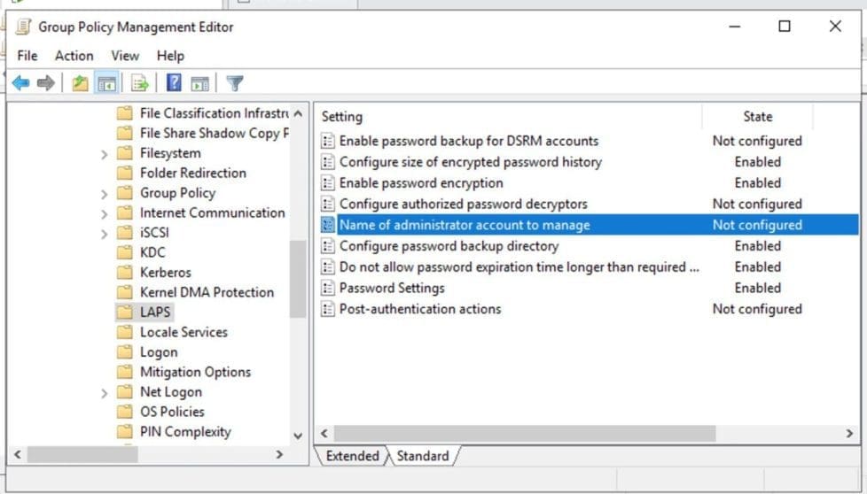This screenshot has width=867, height=494.
Task: Select the Password Settings policy
Action: pos(392,288)
